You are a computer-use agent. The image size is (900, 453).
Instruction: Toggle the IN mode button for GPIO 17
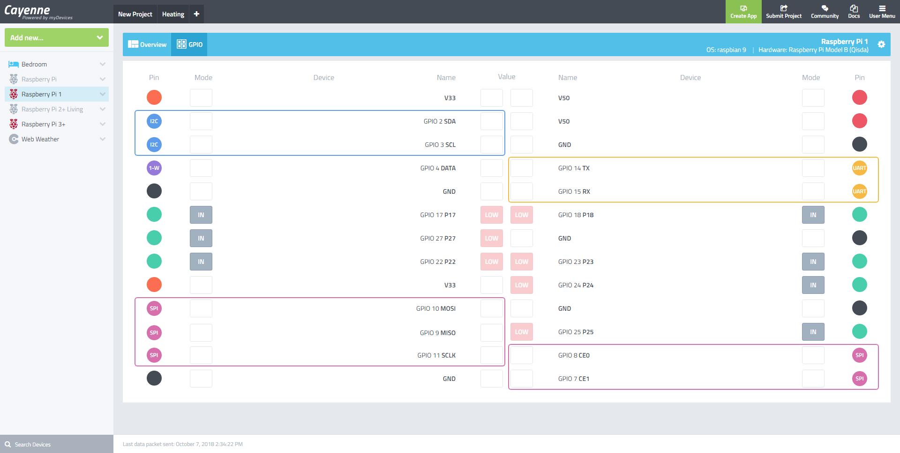click(x=201, y=215)
